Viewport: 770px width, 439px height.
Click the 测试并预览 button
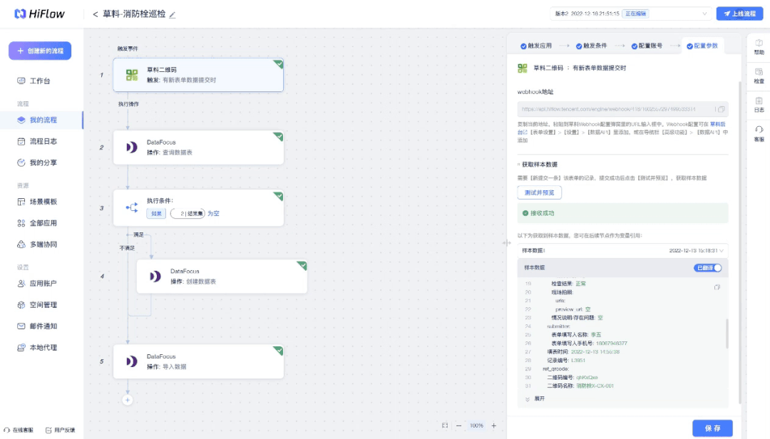(x=539, y=192)
